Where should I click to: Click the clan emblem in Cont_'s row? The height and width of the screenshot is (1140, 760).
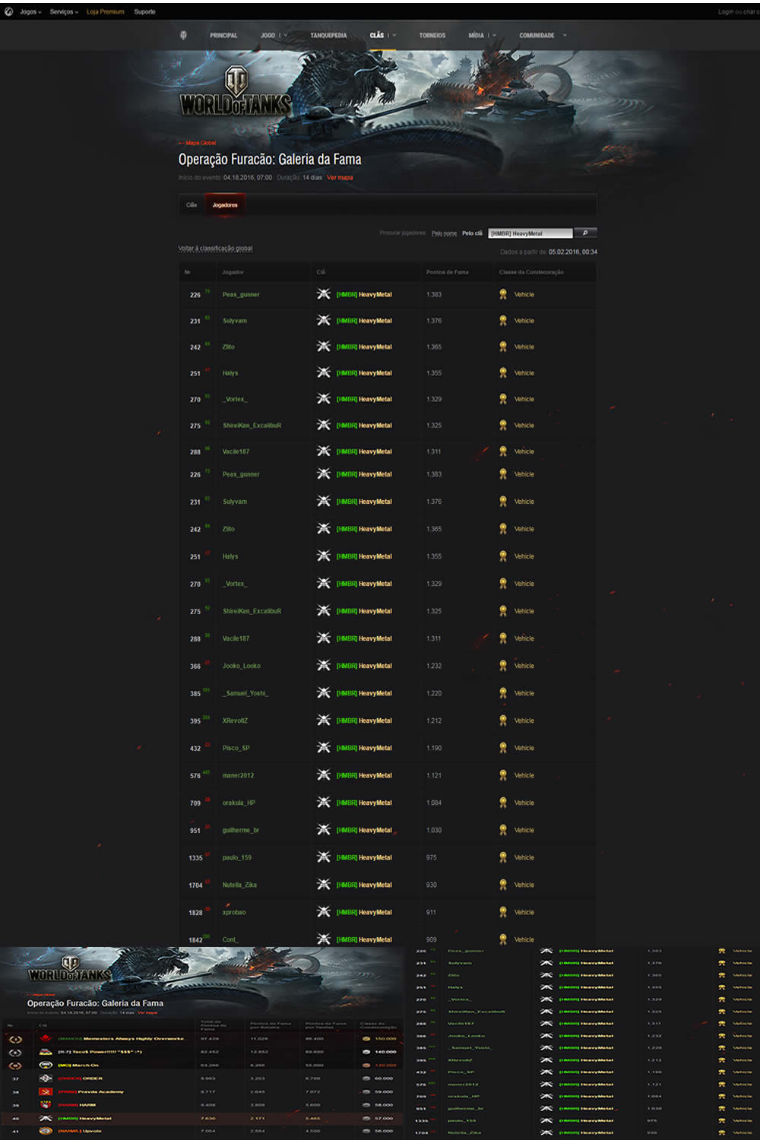click(324, 939)
